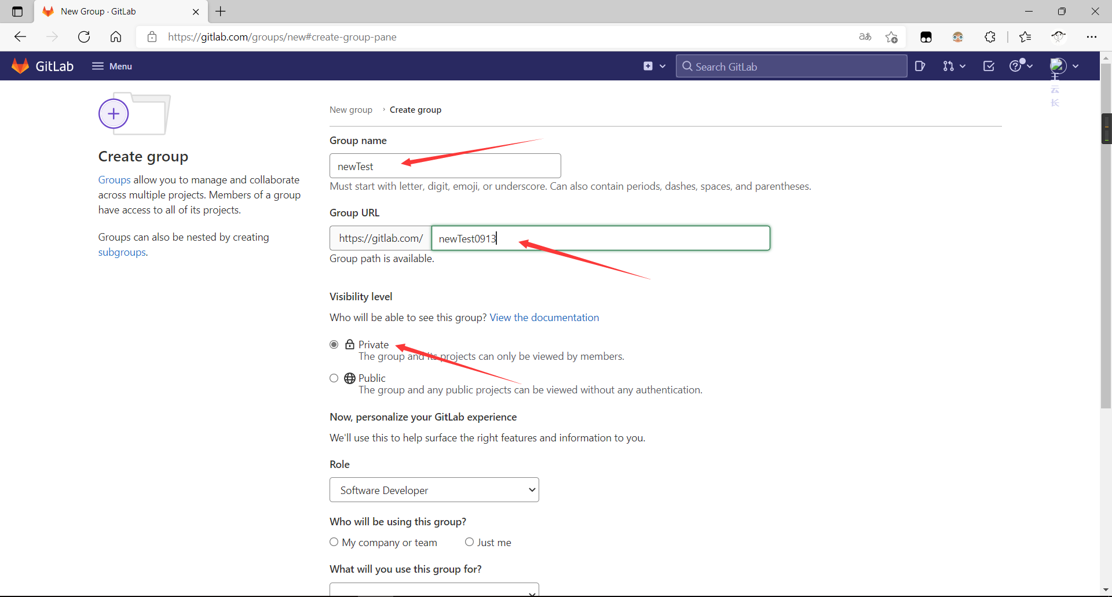1112x597 pixels.
Task: Open tab actions menu icon
Action: [x=17, y=12]
